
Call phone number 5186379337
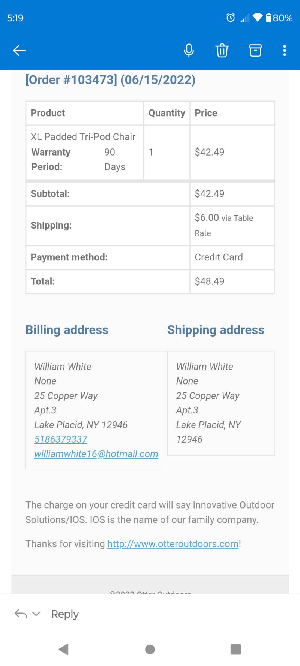(x=61, y=439)
